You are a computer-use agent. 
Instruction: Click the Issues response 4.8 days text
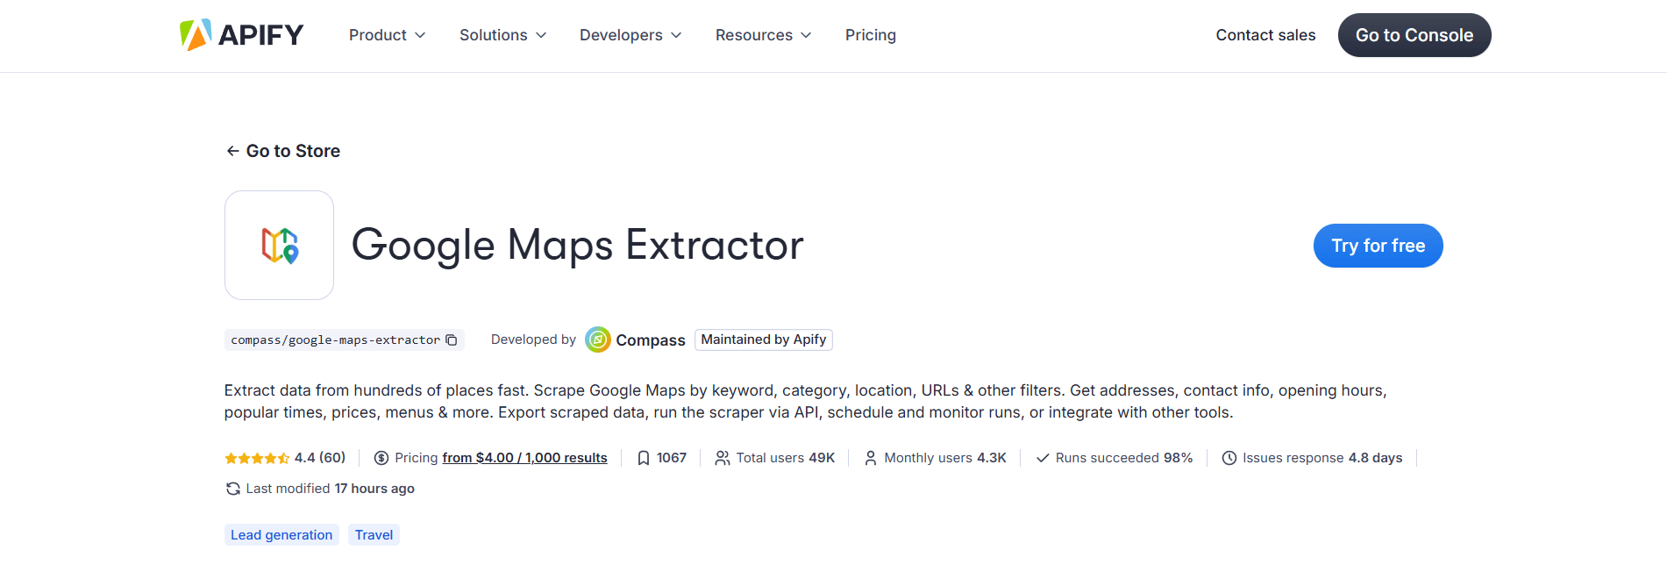click(1322, 458)
